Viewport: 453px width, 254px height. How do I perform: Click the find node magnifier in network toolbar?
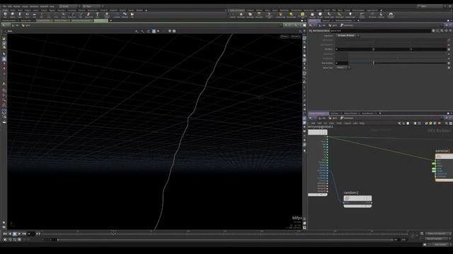(447, 123)
